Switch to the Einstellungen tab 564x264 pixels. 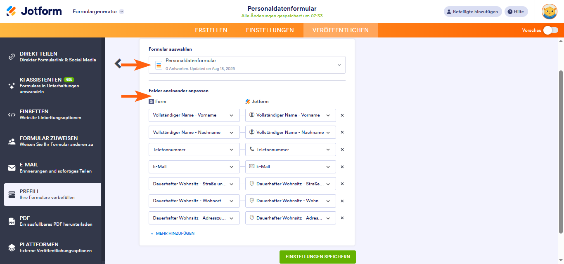[270, 30]
